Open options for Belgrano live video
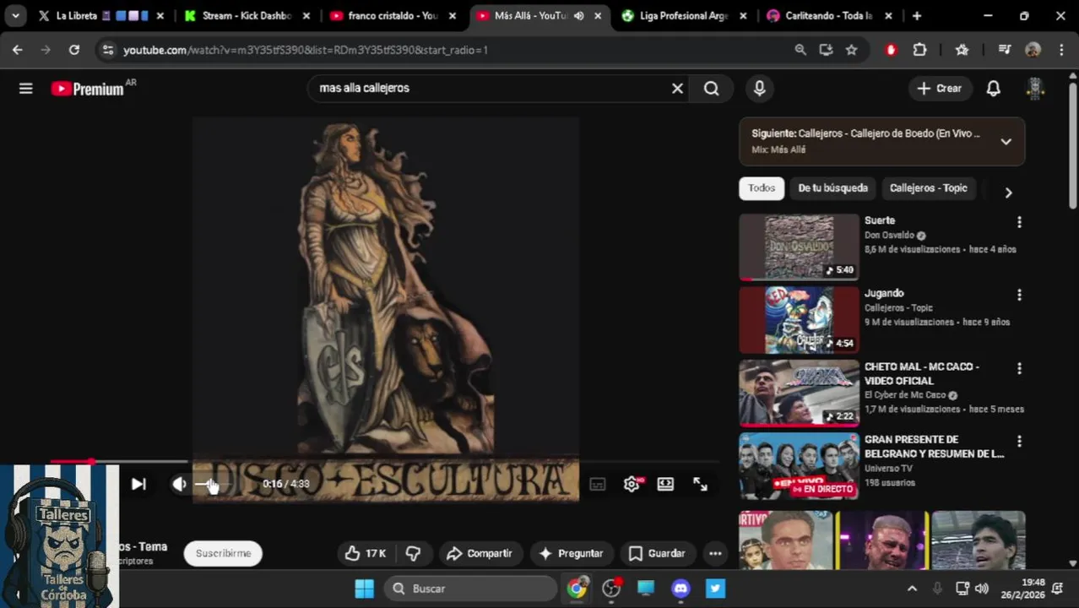The width and height of the screenshot is (1079, 608). coord(1019,441)
